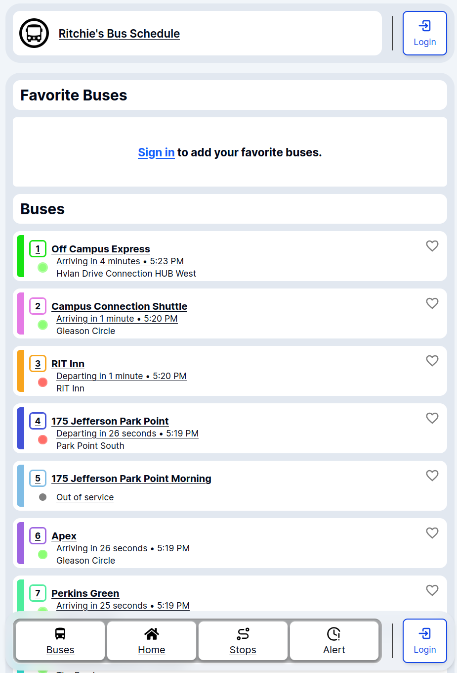Favorite the RIT Inn route
This screenshot has width=457, height=673.
point(432,361)
